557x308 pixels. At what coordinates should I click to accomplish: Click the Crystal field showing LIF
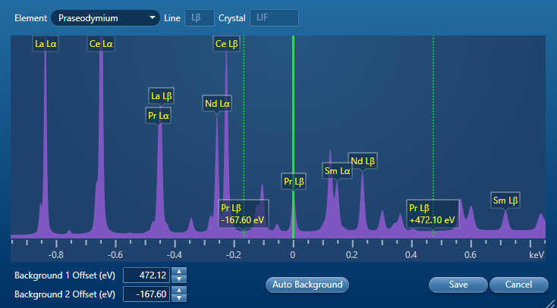[269, 17]
